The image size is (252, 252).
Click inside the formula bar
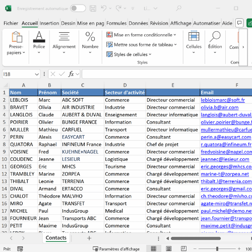(167, 74)
